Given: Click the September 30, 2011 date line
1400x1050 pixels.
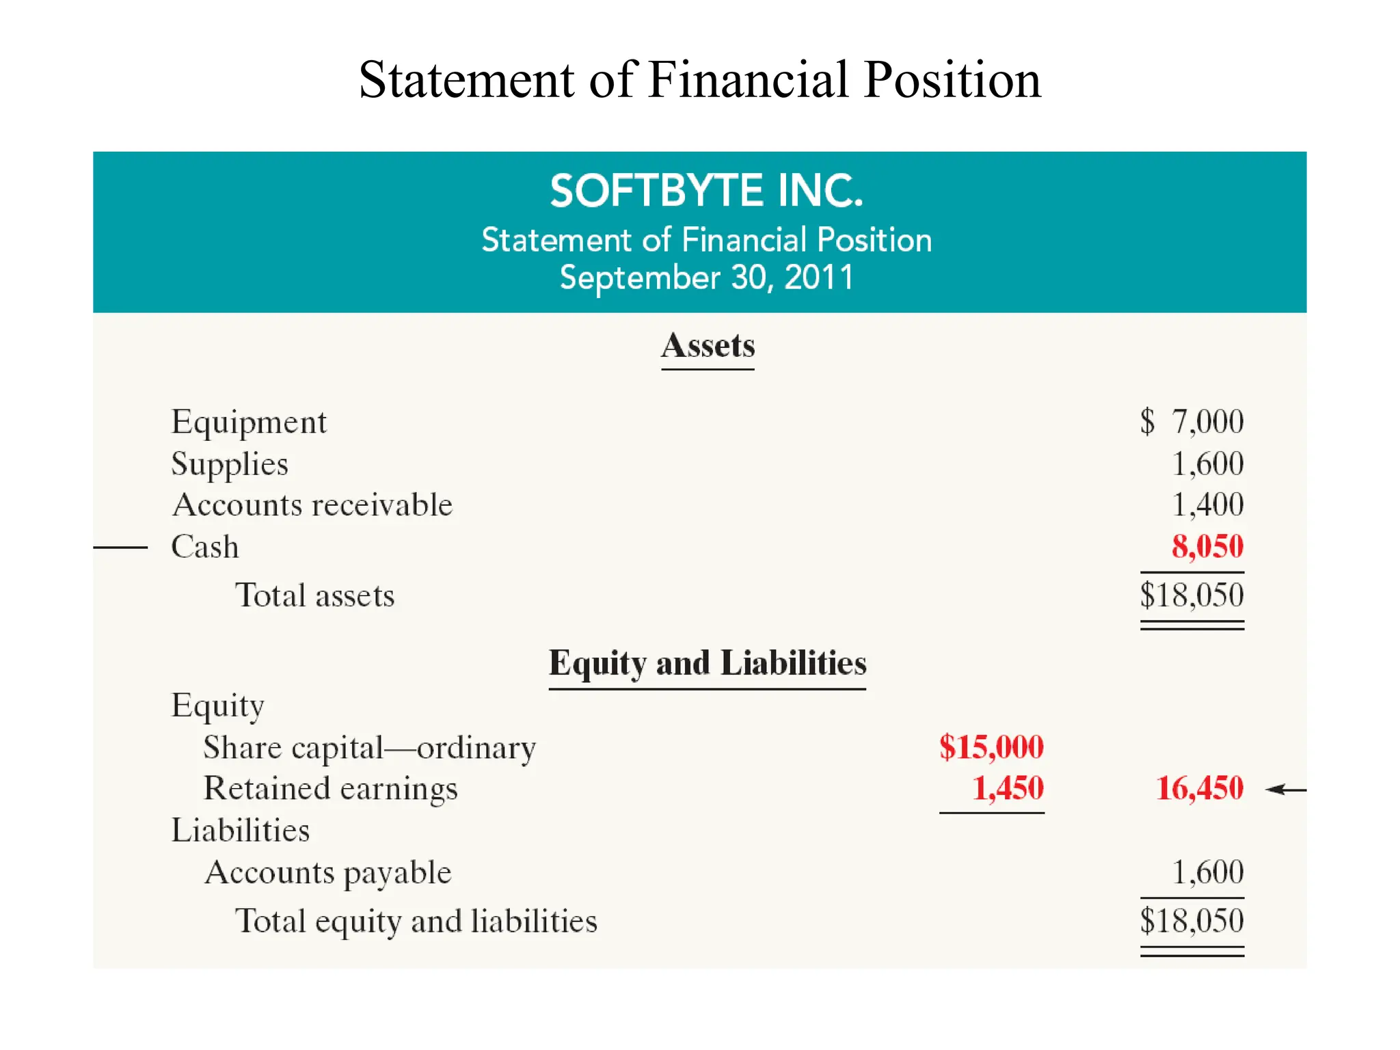Looking at the screenshot, I should pyautogui.click(x=706, y=278).
